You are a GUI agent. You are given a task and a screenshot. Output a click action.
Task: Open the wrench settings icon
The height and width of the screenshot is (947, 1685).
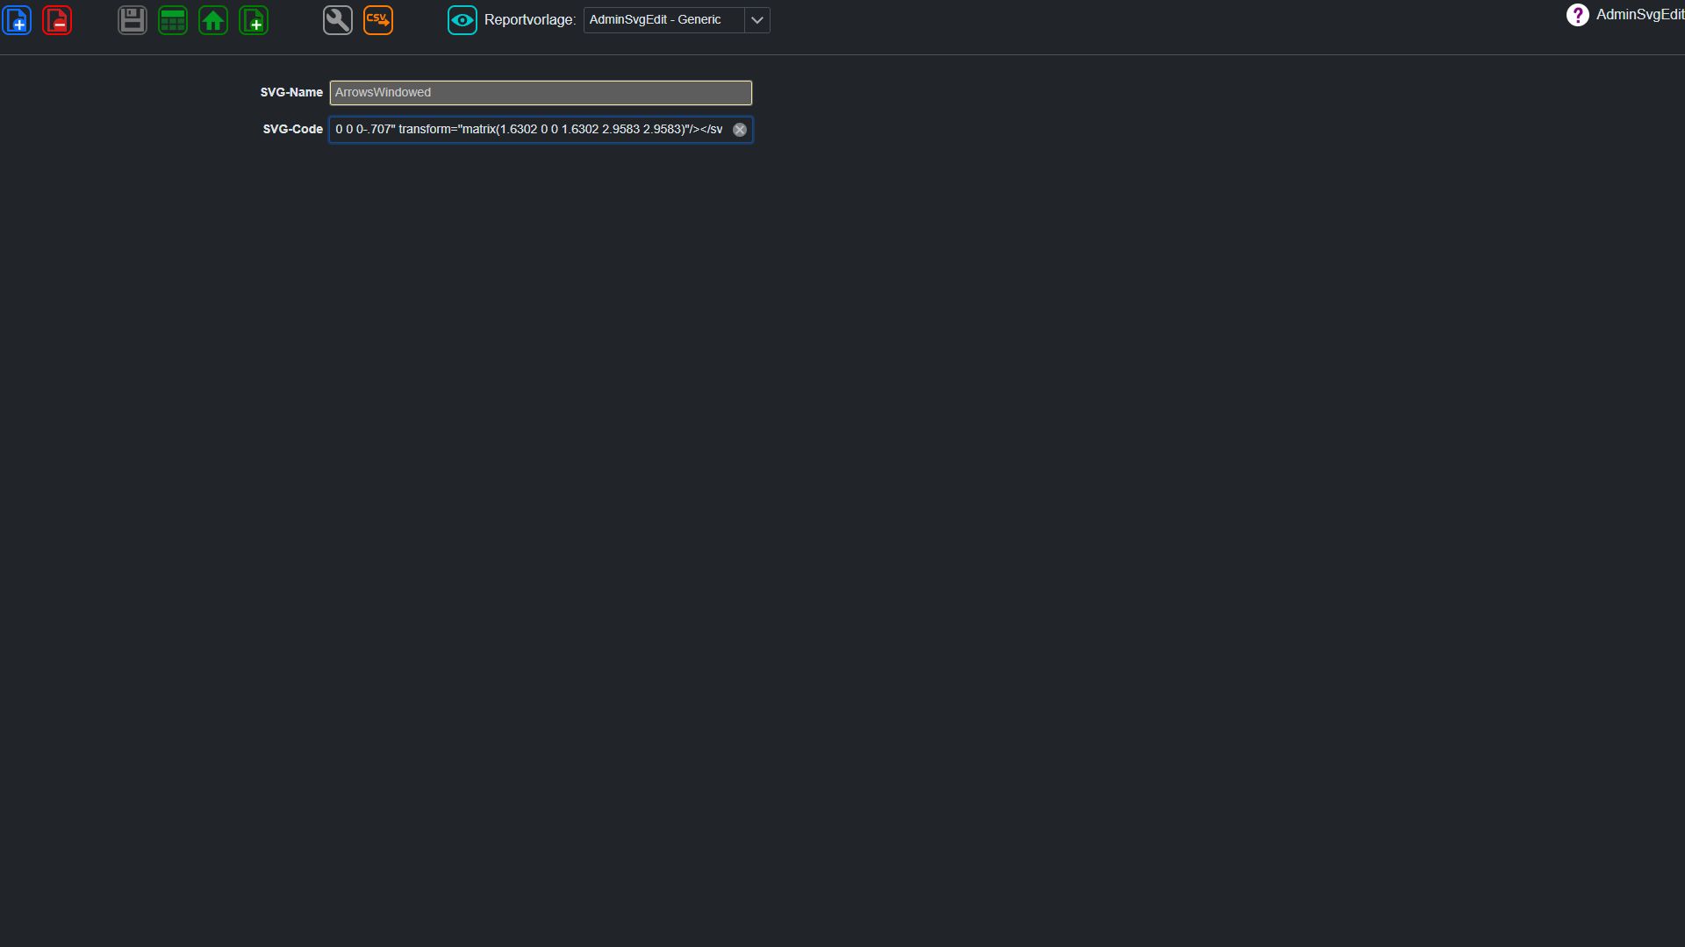pos(338,20)
